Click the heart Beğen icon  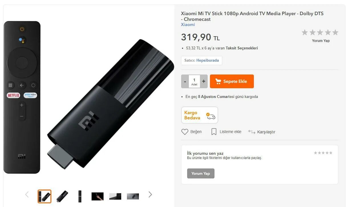(185, 132)
